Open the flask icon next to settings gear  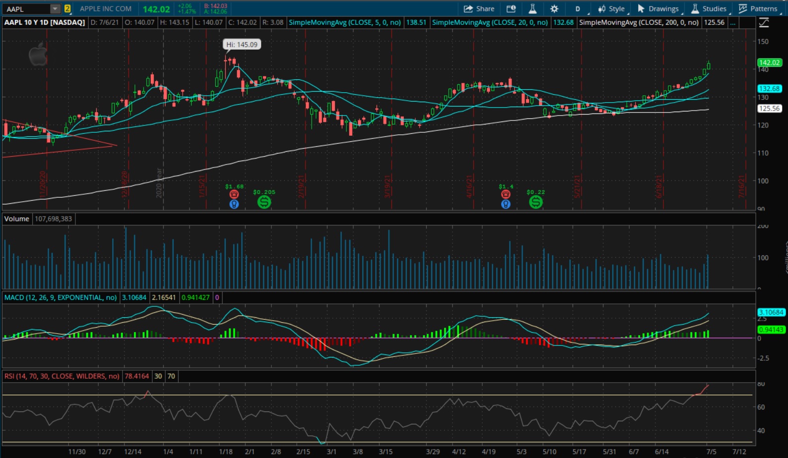click(x=532, y=9)
